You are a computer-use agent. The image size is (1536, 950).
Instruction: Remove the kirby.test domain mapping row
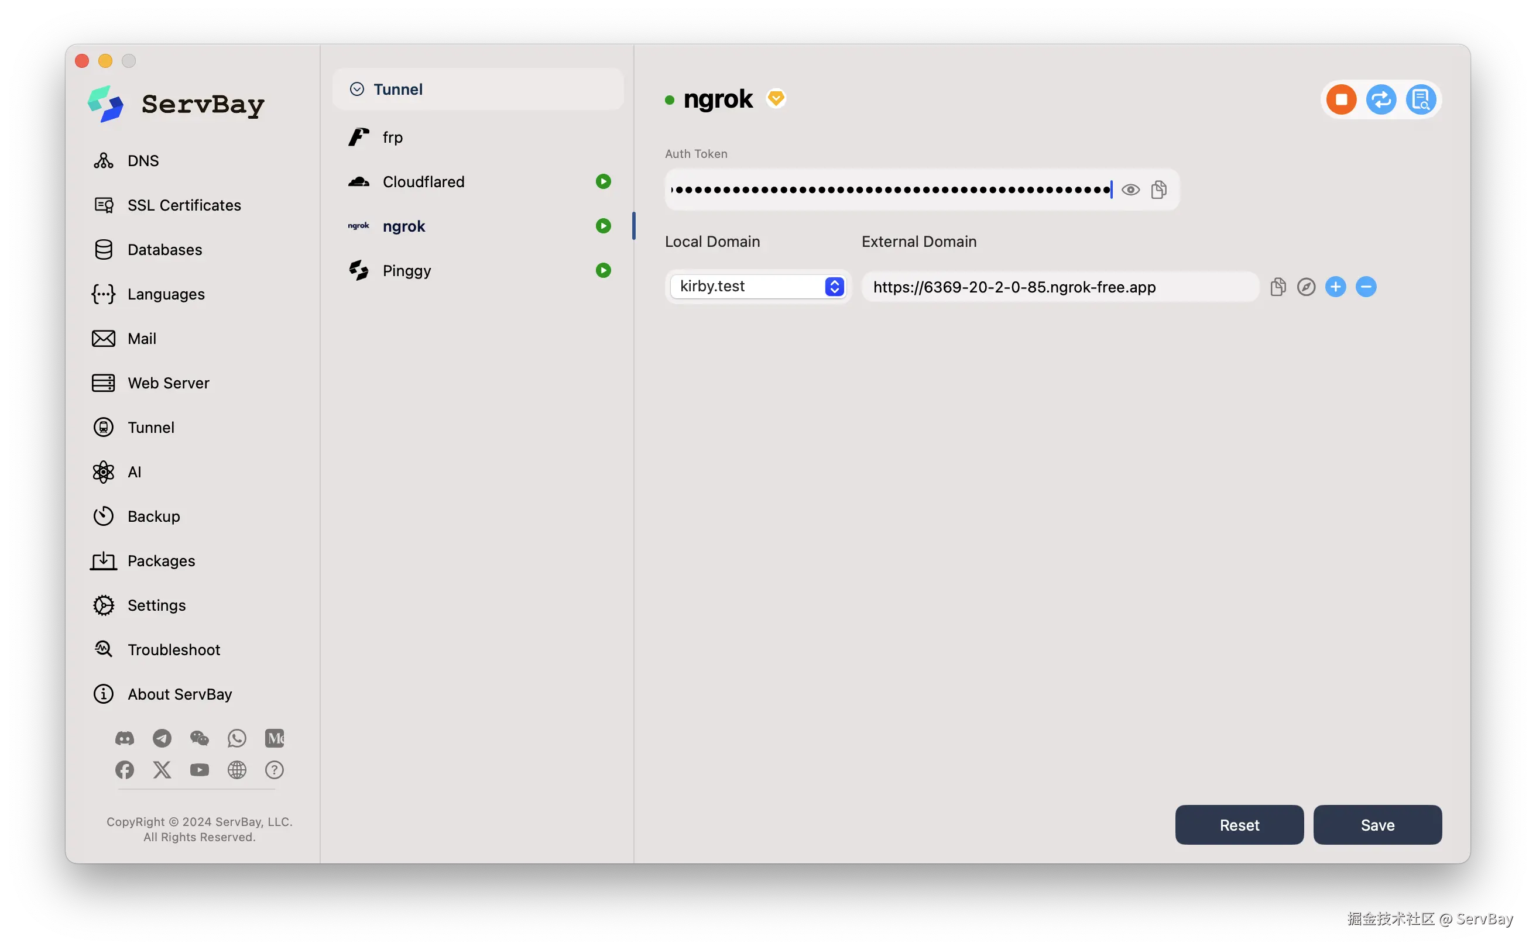1366,287
